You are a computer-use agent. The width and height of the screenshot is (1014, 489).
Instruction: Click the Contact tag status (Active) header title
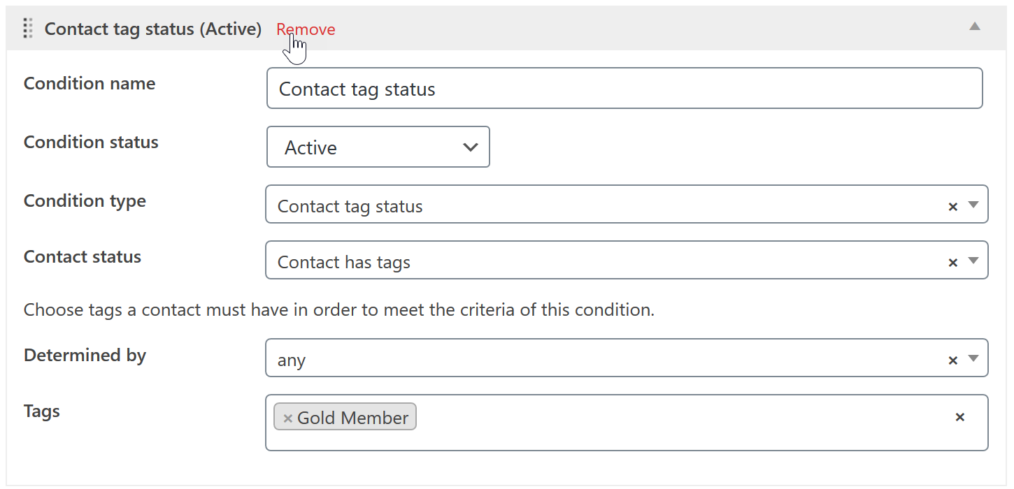(x=152, y=29)
